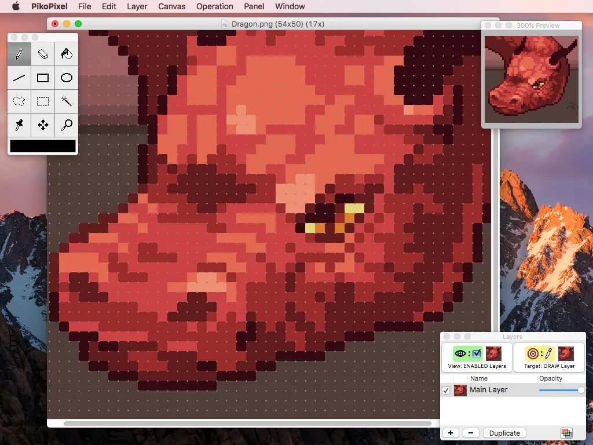This screenshot has width=593, height=445.
Task: Click the Name column header
Action: 479,378
